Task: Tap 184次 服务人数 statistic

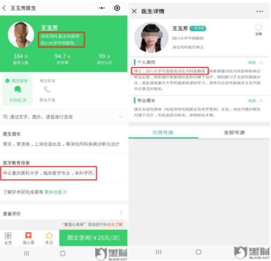Action: [21, 59]
